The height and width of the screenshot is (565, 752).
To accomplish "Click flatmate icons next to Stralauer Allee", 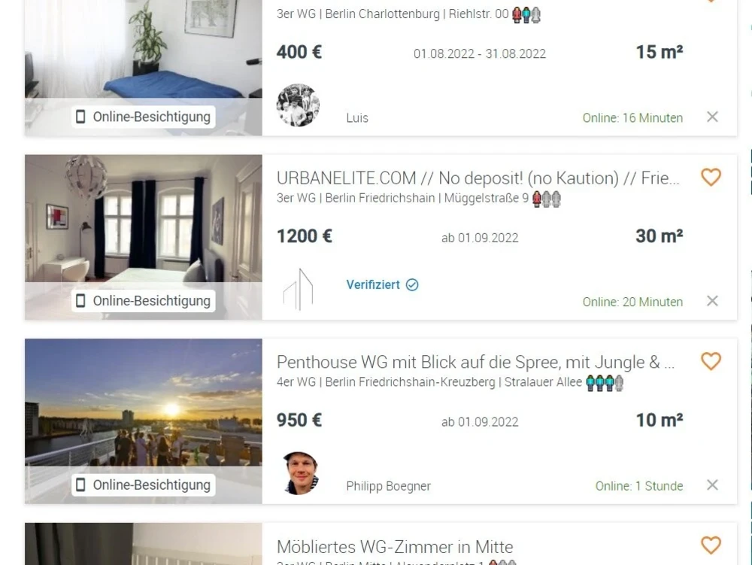I will pos(605,383).
